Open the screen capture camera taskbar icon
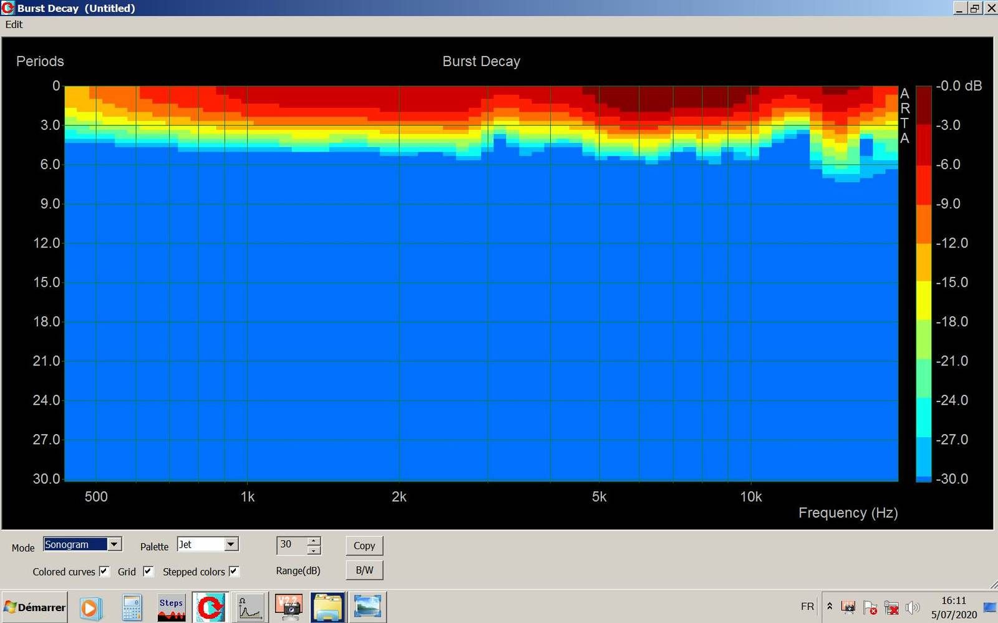998x623 pixels. [x=288, y=607]
